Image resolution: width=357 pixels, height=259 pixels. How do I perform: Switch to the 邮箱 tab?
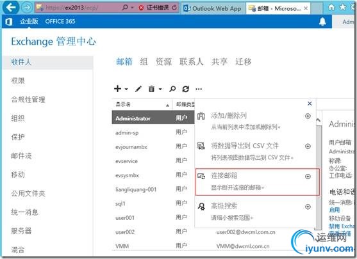(x=124, y=61)
